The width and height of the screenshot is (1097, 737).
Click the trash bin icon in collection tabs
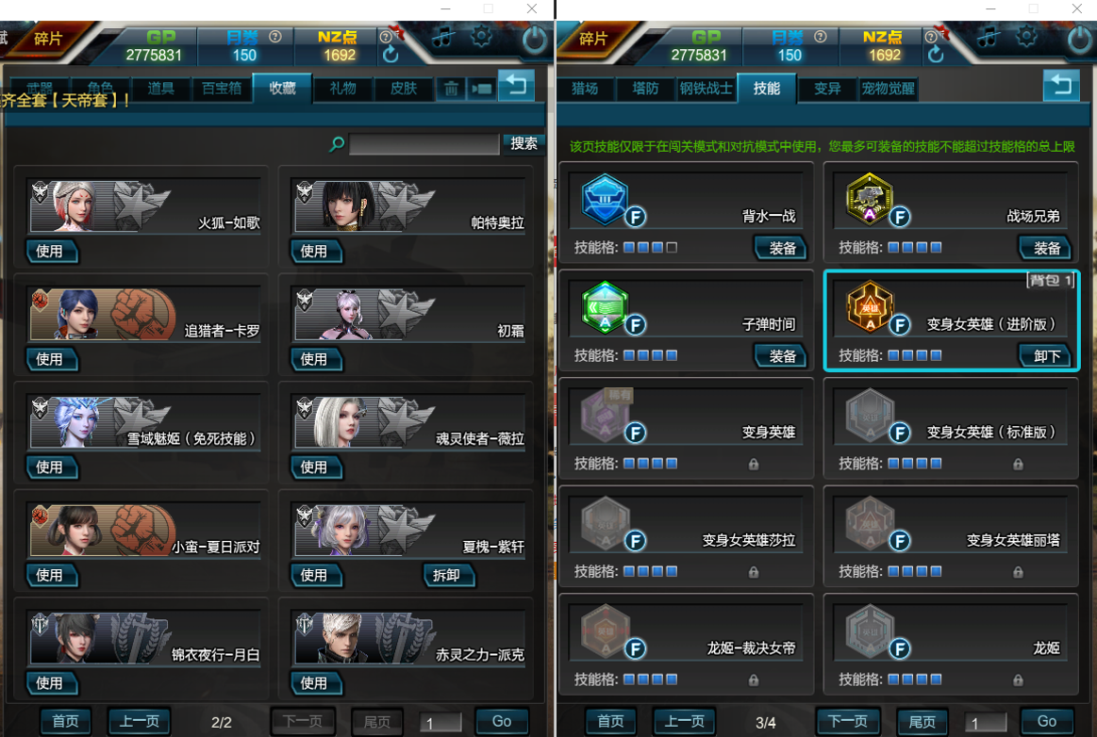tap(451, 89)
